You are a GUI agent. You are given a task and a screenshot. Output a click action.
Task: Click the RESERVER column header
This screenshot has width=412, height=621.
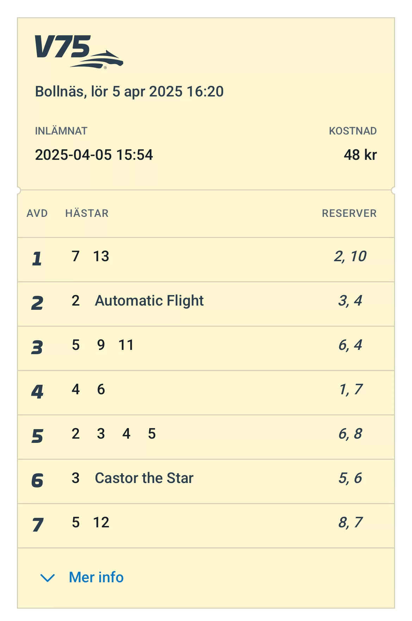[349, 213]
